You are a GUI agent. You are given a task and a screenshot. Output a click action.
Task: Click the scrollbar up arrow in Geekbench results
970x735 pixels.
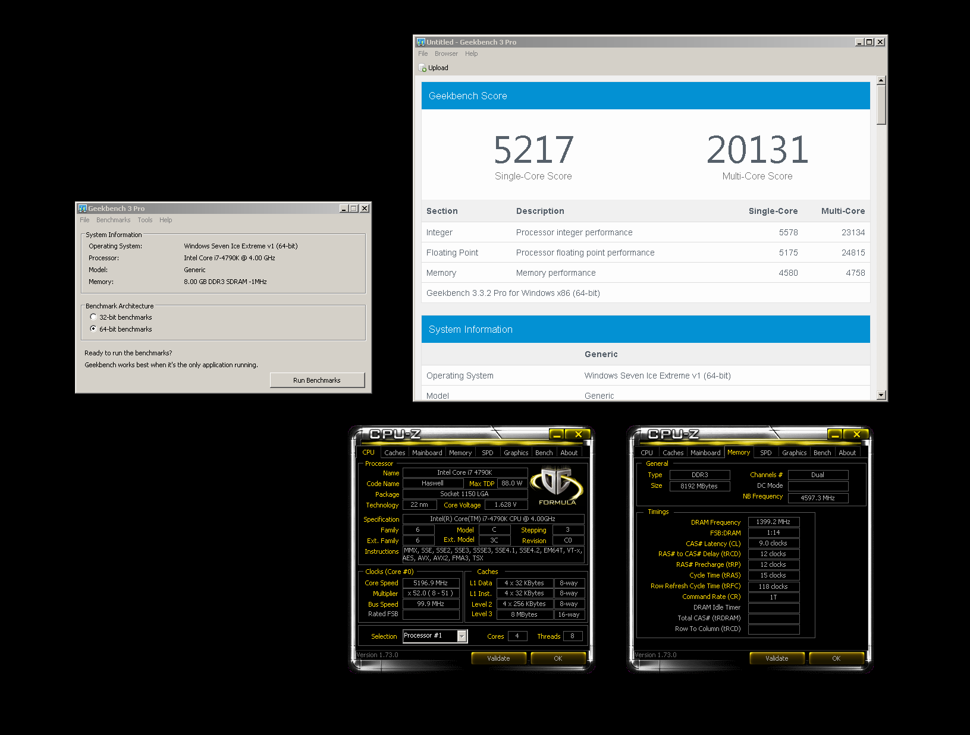tap(881, 80)
